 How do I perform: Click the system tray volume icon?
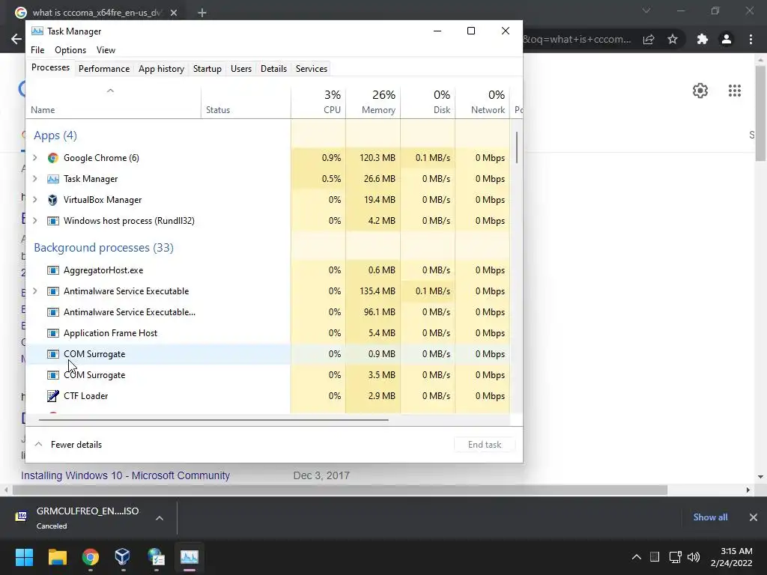(x=694, y=557)
